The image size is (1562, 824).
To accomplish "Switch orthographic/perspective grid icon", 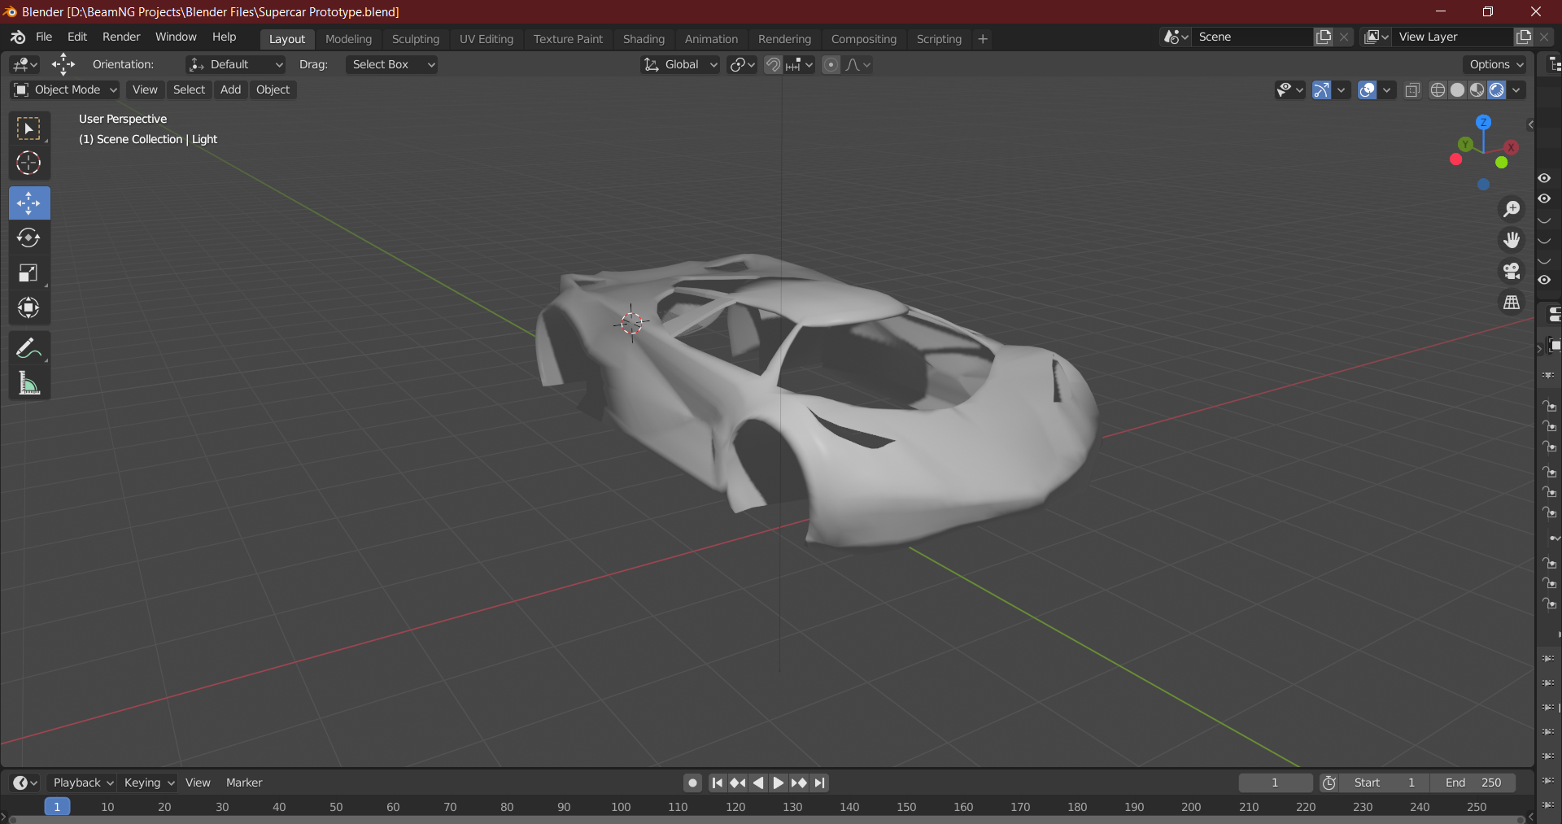I will pos(1512,303).
